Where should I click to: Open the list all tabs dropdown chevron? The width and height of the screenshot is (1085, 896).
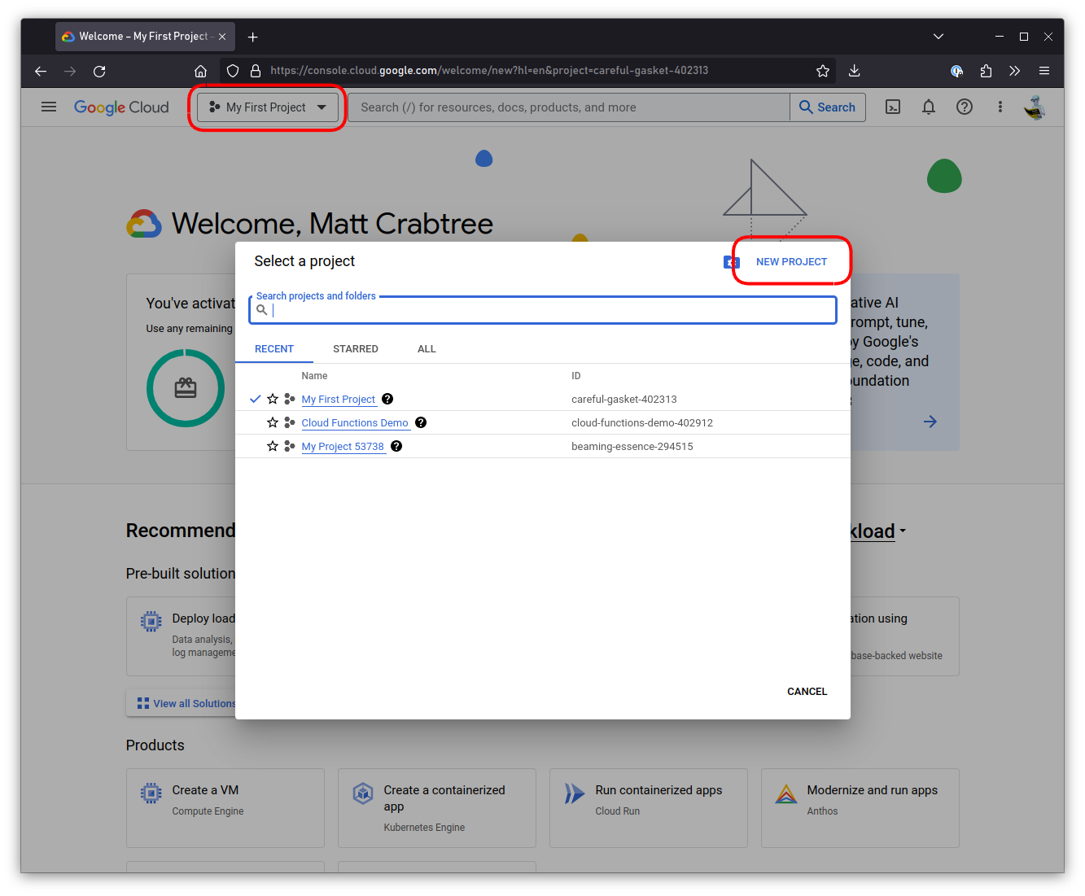tap(938, 37)
